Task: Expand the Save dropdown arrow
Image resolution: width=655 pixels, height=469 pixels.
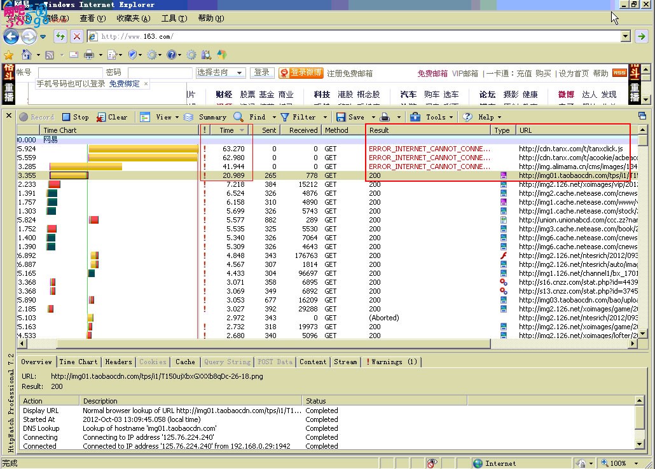Action: [x=373, y=118]
